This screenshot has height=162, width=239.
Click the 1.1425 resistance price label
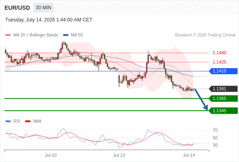point(219,62)
